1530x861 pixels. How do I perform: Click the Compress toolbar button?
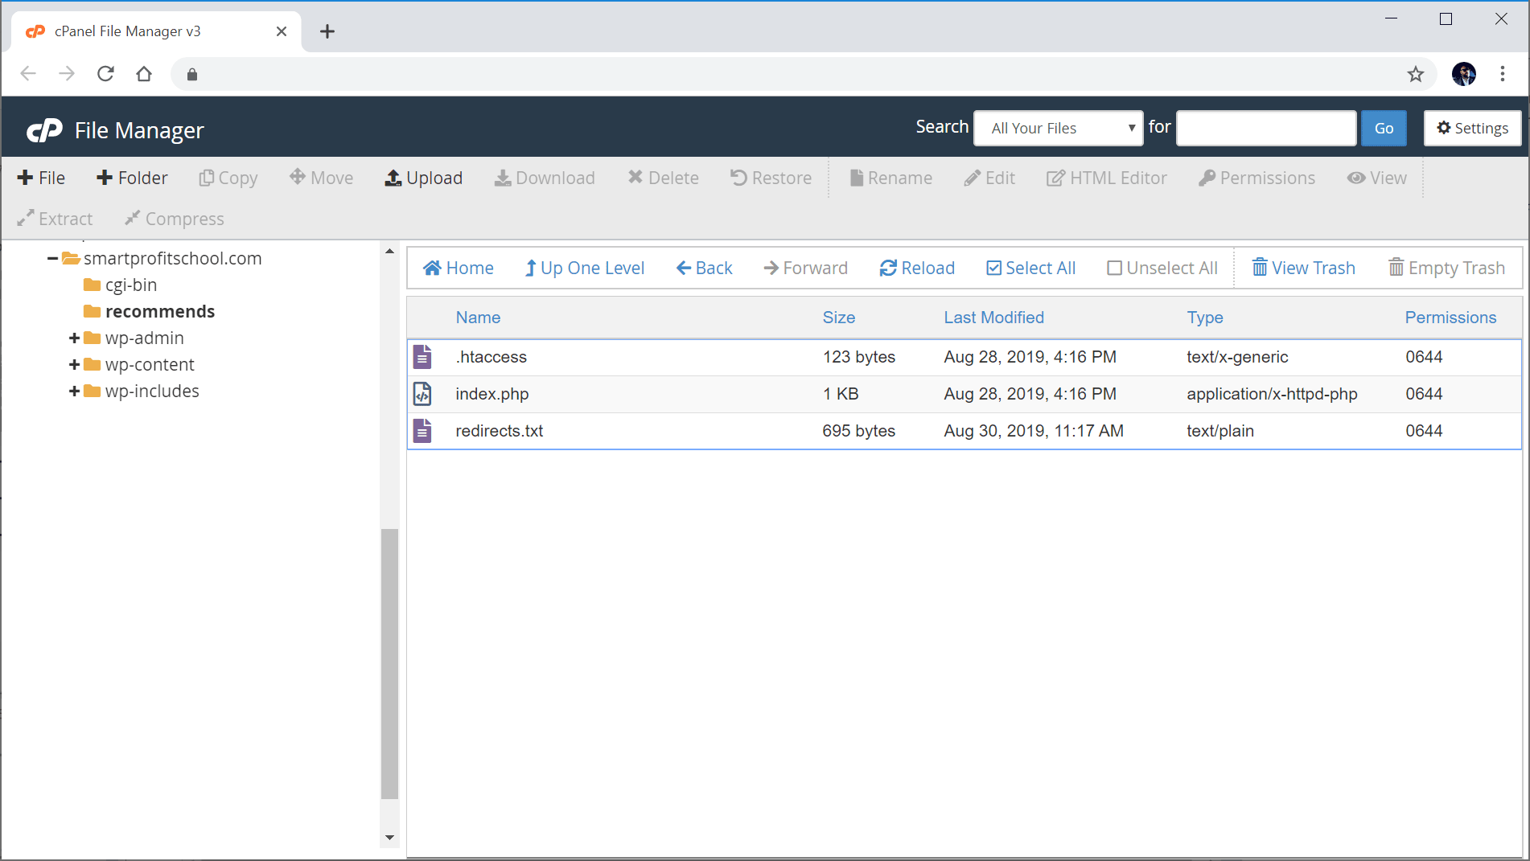tap(174, 219)
